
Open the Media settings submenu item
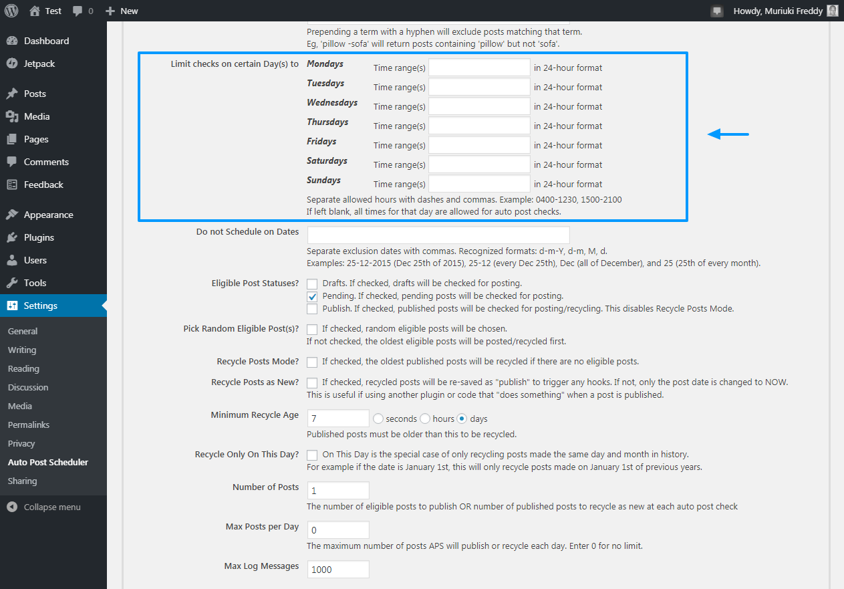[x=20, y=406]
